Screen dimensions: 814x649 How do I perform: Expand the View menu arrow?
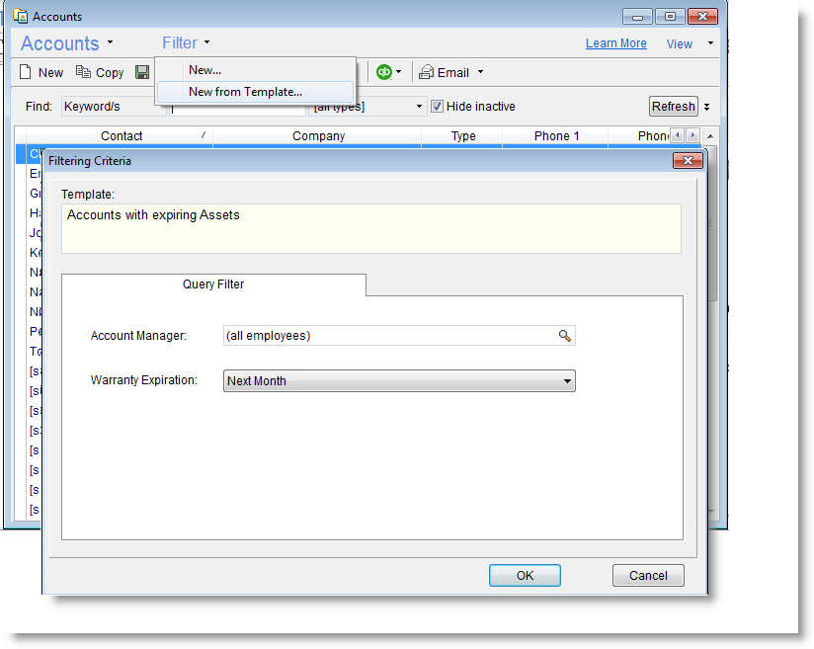click(710, 43)
